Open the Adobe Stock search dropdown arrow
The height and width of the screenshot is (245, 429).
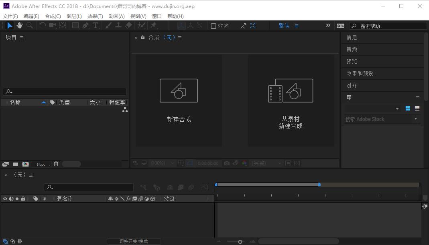416,118
